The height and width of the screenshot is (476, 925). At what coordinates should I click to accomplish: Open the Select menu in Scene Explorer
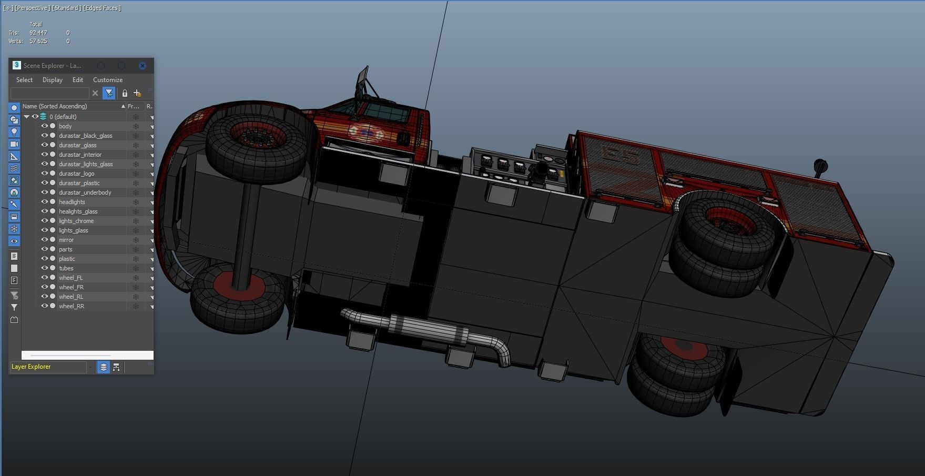point(24,80)
